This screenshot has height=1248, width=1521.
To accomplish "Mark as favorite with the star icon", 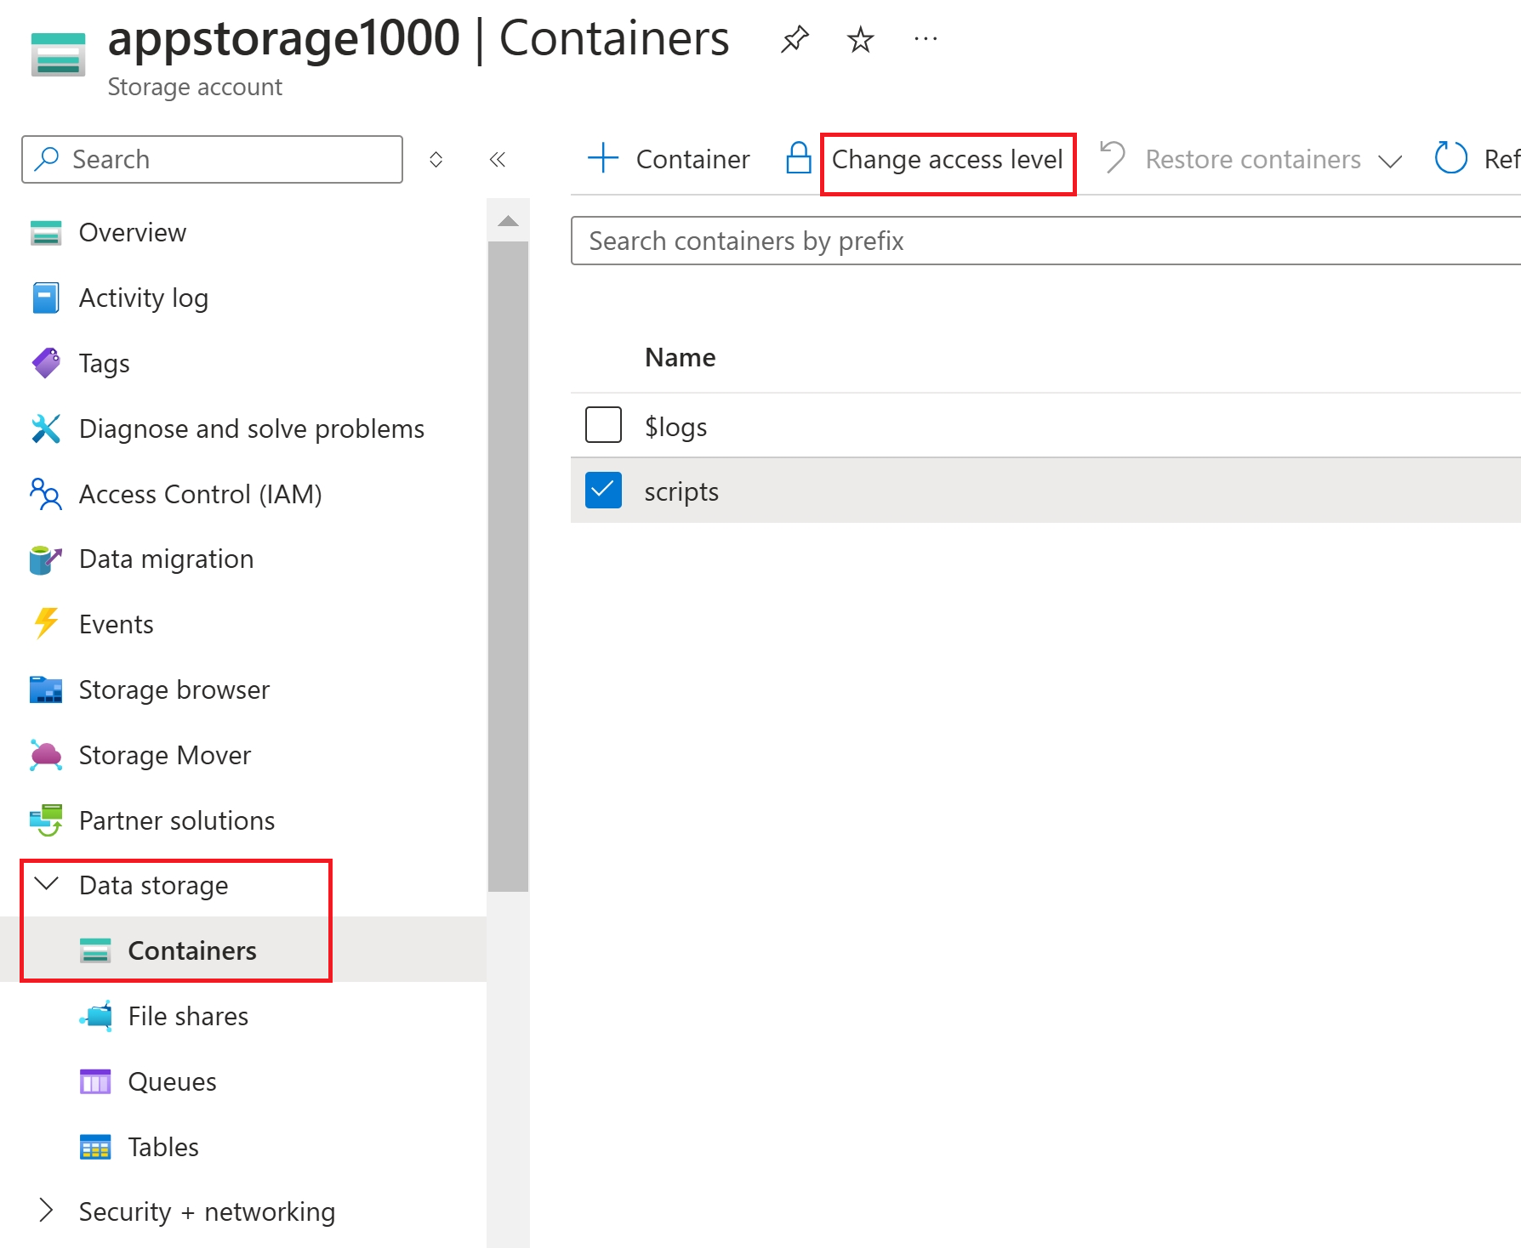I will coord(860,39).
